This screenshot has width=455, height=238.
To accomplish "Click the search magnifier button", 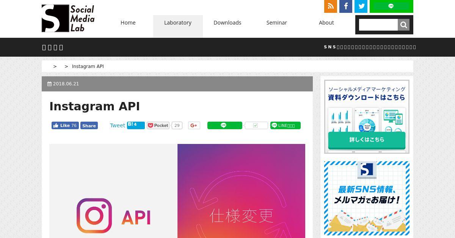I will 403,25.
